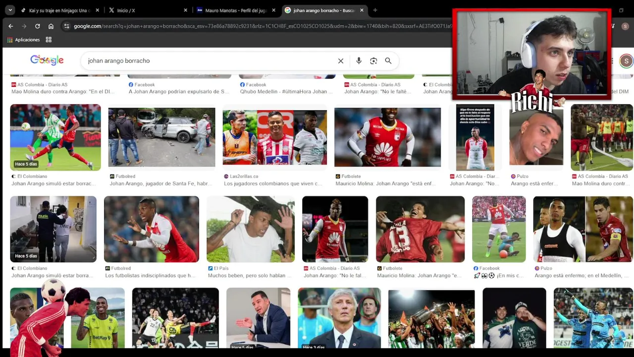Open the crashed silver car thumbnail
Screen dimensions: 634x357
(x=161, y=137)
